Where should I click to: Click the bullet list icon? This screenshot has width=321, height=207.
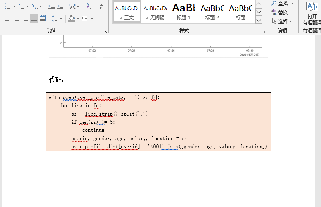[8, 6]
